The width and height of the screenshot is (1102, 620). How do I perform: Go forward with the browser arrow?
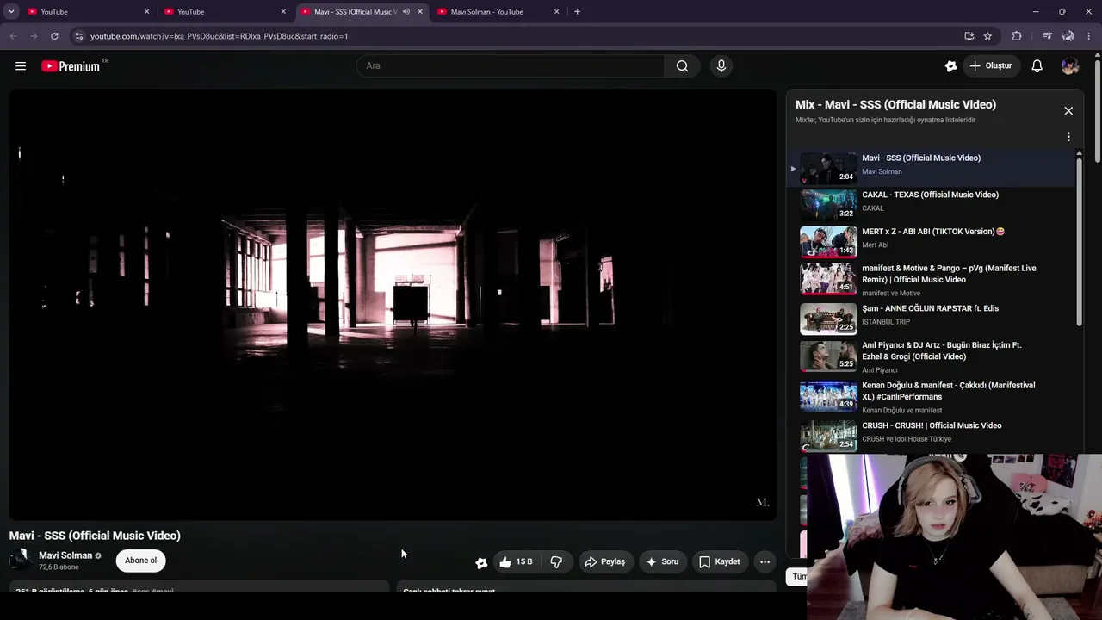coord(34,36)
